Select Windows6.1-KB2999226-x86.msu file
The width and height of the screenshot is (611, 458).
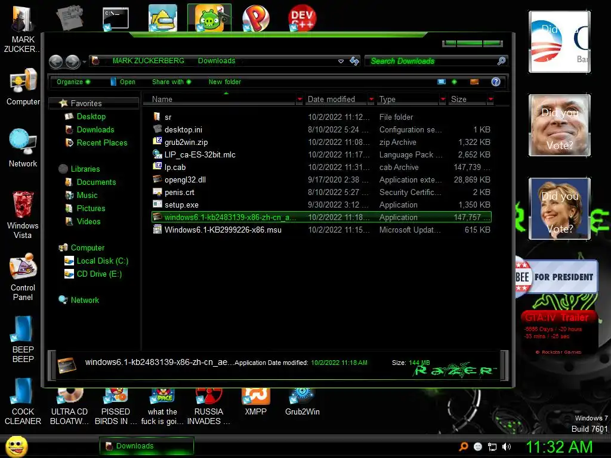(322, 230)
